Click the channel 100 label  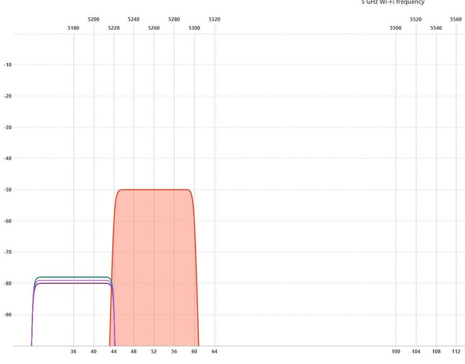(396, 351)
